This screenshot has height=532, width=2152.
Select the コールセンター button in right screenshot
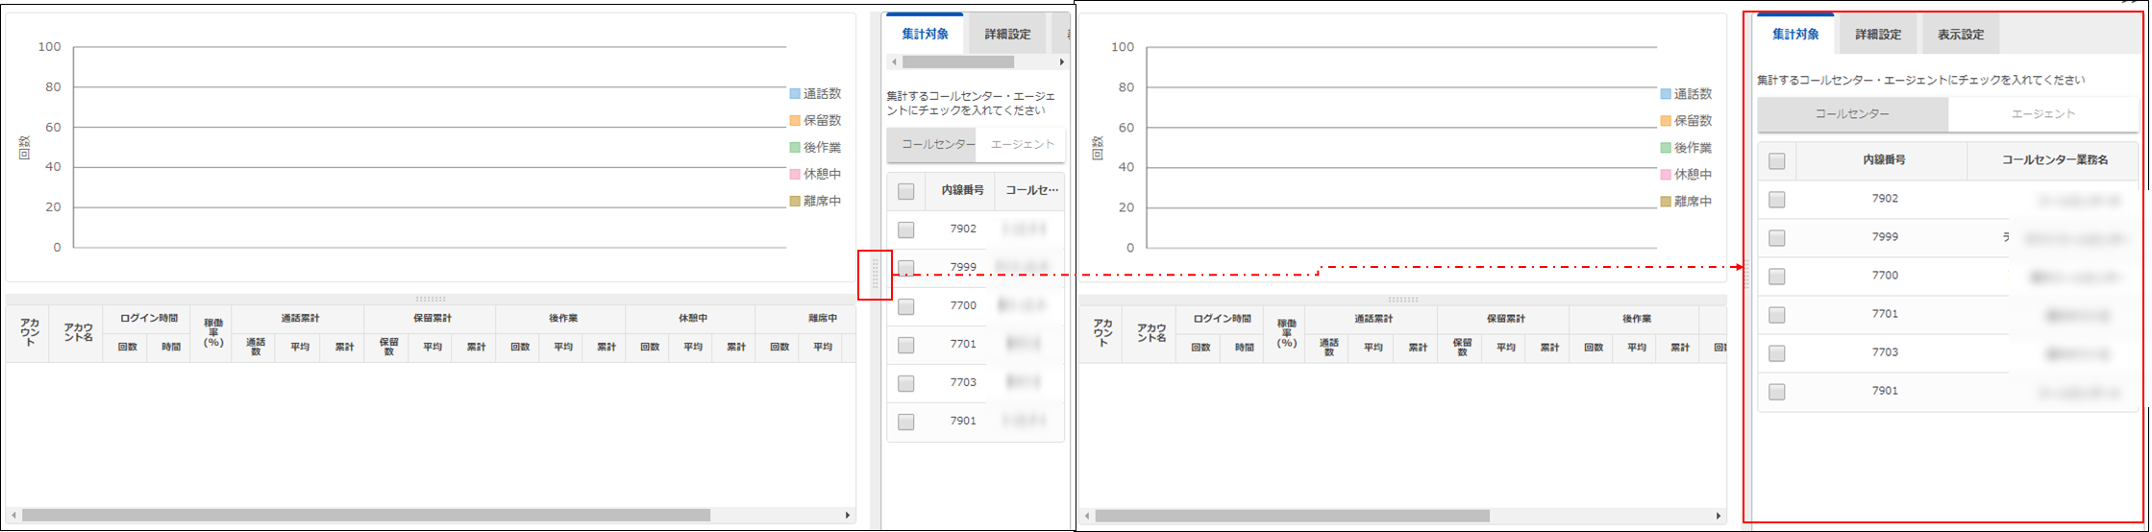coord(1852,114)
